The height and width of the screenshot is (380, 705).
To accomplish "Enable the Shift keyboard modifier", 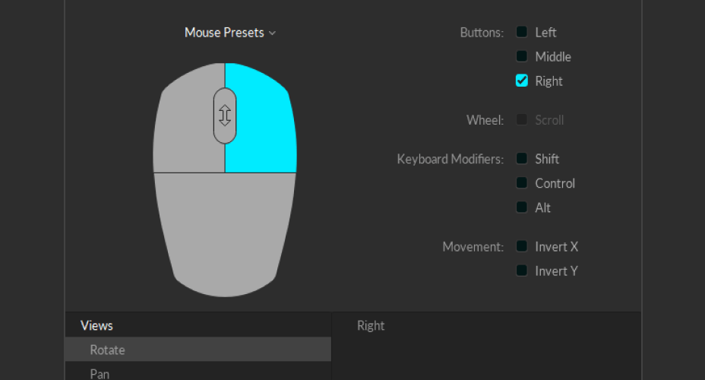I will 522,158.
